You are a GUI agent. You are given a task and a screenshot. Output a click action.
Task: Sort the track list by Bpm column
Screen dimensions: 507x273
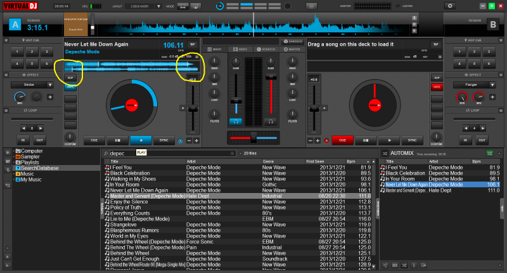(351, 161)
